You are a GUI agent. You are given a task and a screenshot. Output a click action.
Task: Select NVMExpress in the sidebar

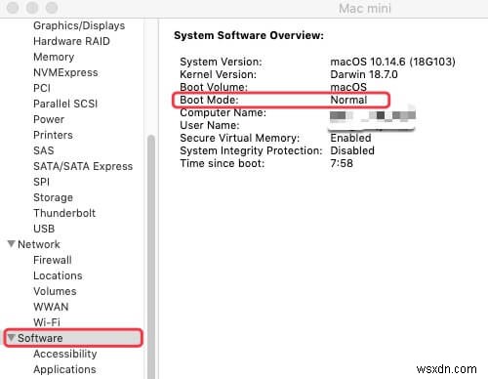(x=65, y=72)
